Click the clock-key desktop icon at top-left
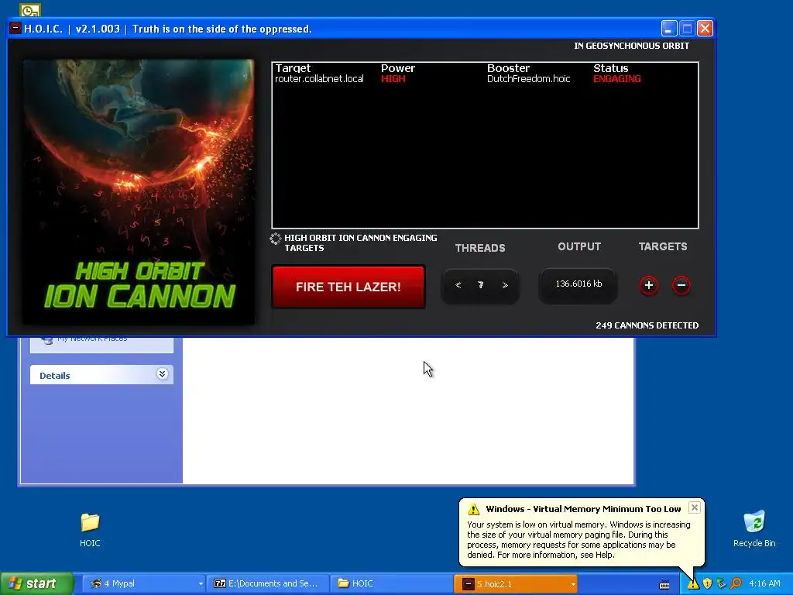The width and height of the screenshot is (793, 595). click(30, 9)
